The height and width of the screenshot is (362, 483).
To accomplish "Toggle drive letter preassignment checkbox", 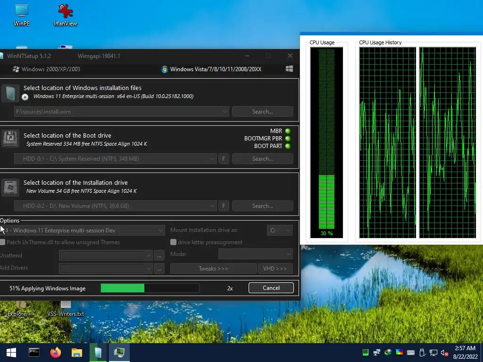I will (x=173, y=242).
